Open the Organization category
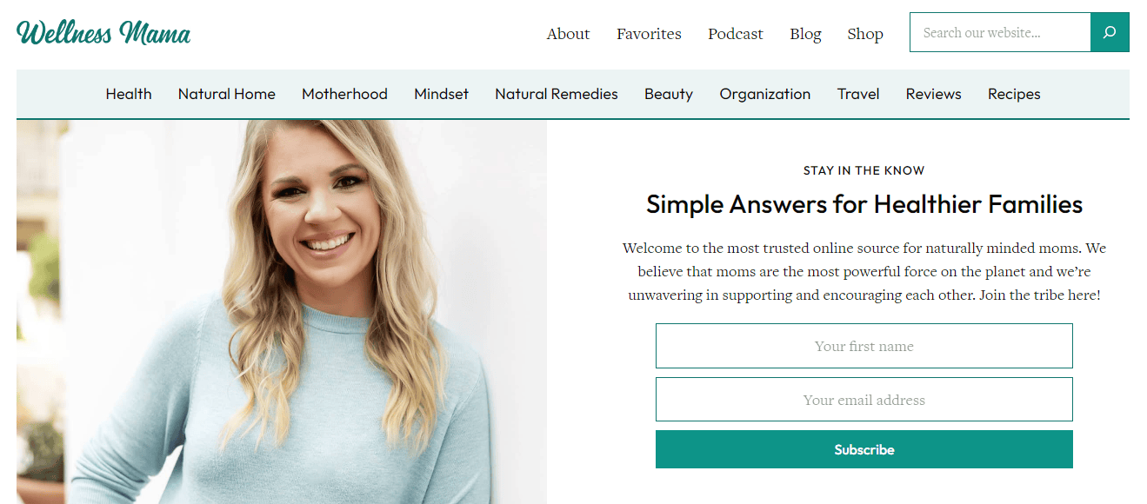The image size is (1147, 504). [765, 94]
